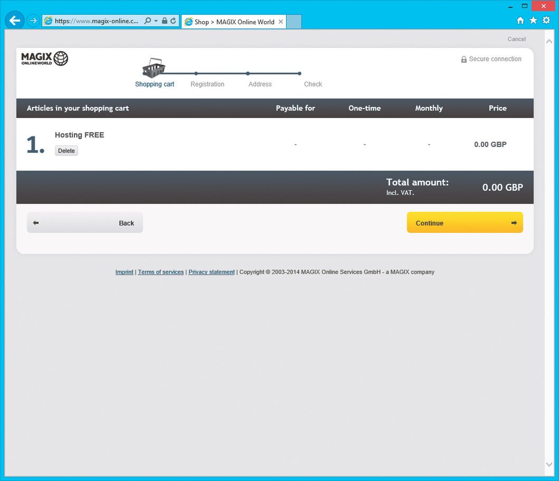Select the Check step label
This screenshot has width=559, height=481.
(313, 84)
